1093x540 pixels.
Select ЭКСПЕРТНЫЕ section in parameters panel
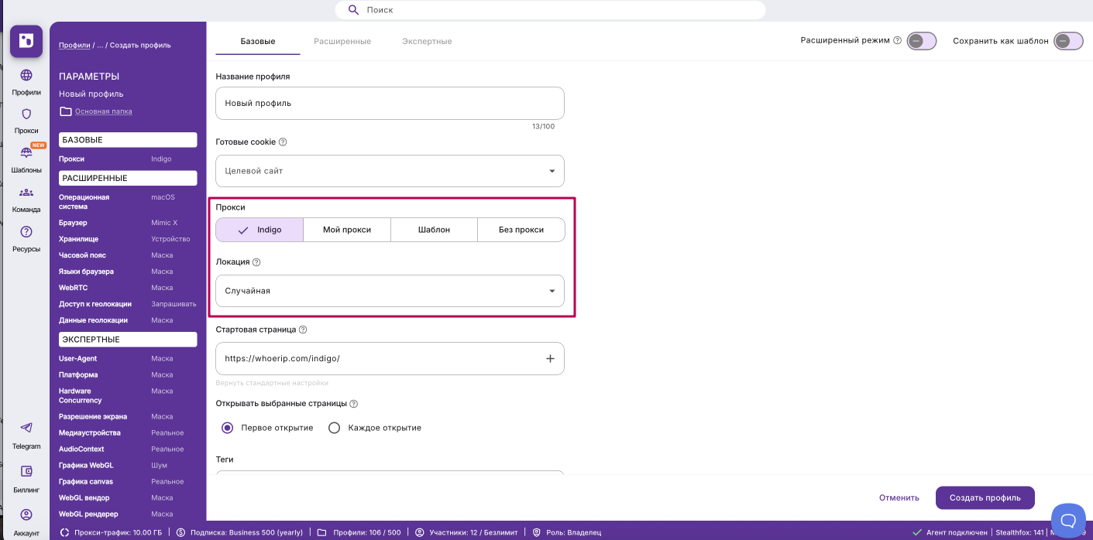128,340
